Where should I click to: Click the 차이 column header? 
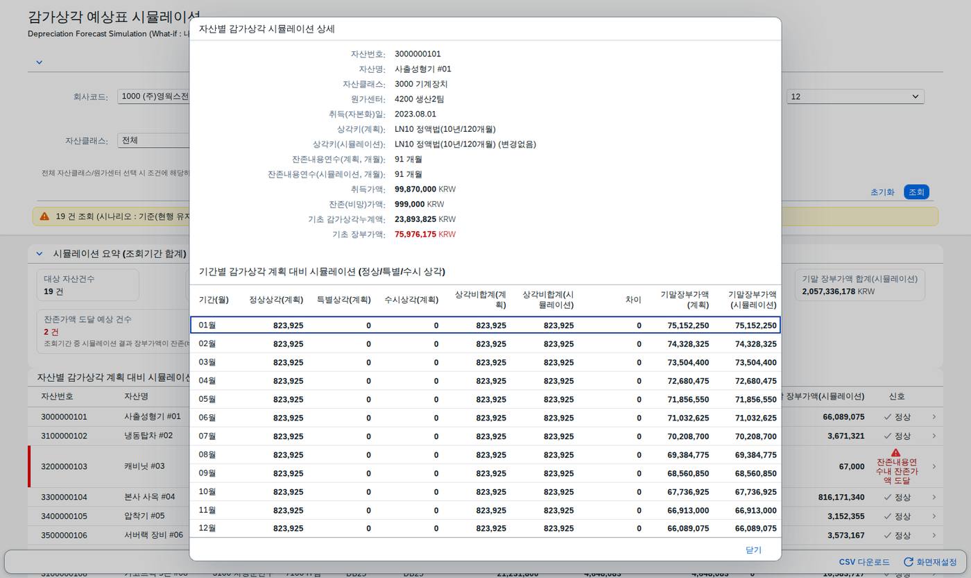tap(633, 300)
